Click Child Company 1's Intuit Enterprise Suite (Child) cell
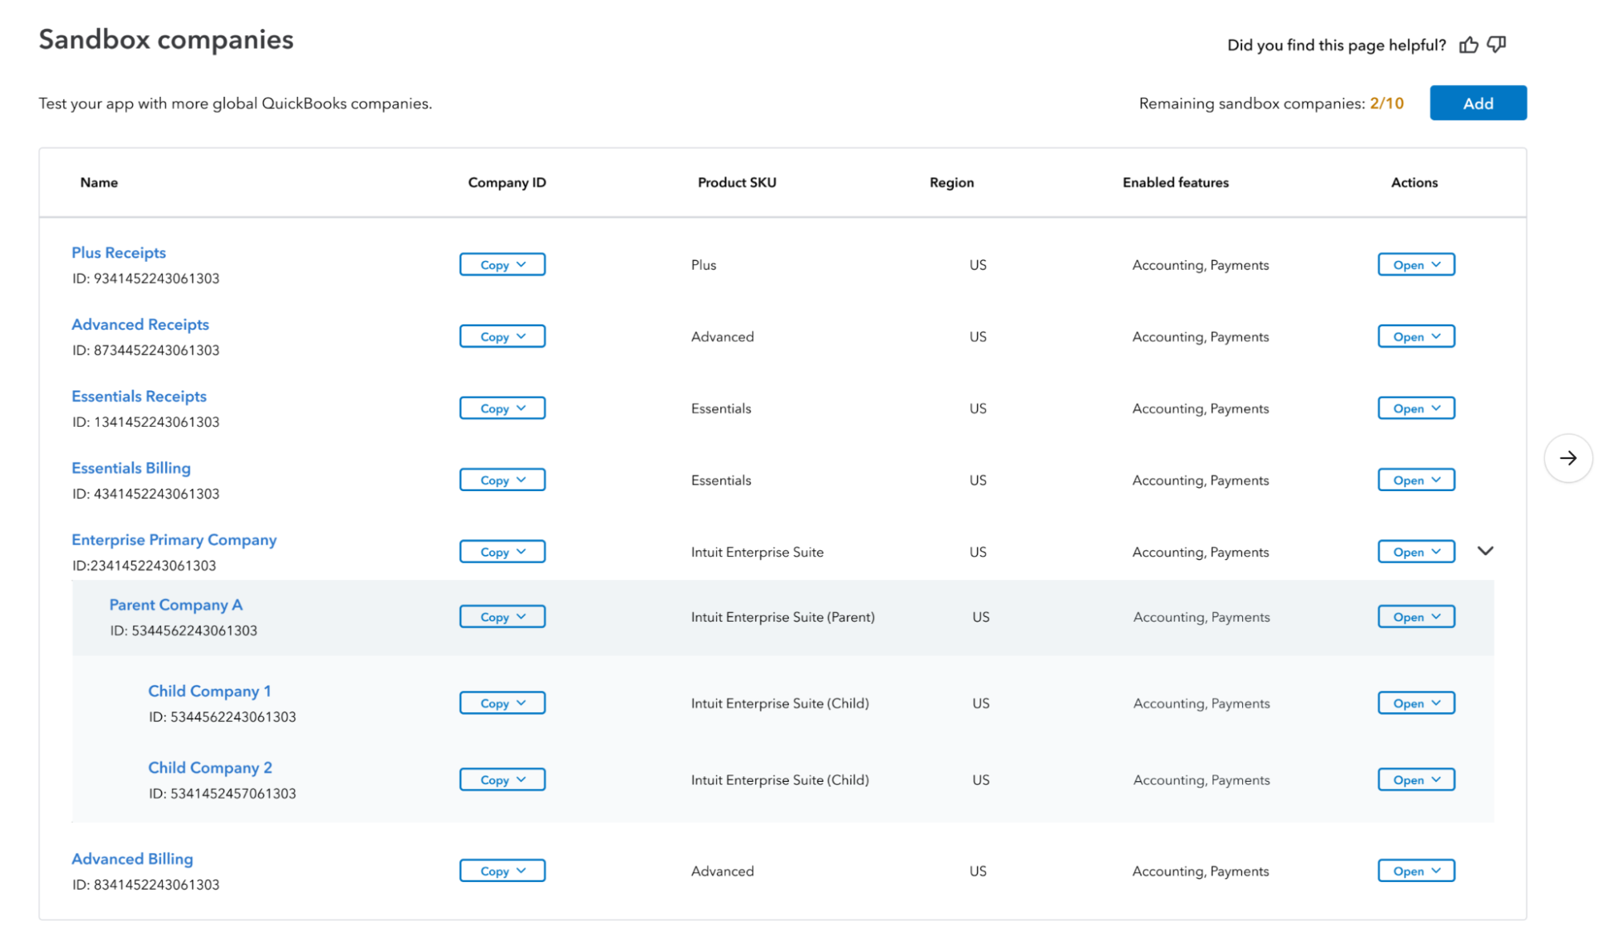The height and width of the screenshot is (950, 1601). tap(779, 703)
